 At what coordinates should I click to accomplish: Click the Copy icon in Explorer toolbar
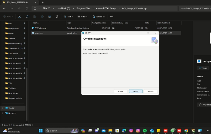[27, 17]
